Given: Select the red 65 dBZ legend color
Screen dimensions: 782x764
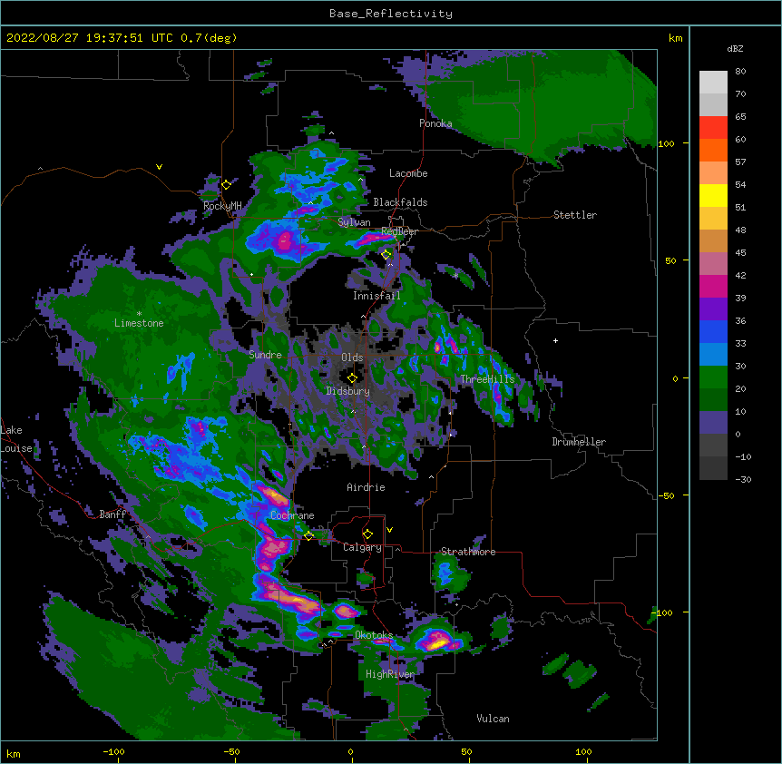Looking at the screenshot, I should tap(713, 127).
